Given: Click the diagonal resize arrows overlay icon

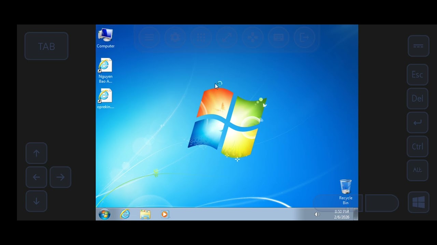Looking at the screenshot, I should tap(227, 37).
